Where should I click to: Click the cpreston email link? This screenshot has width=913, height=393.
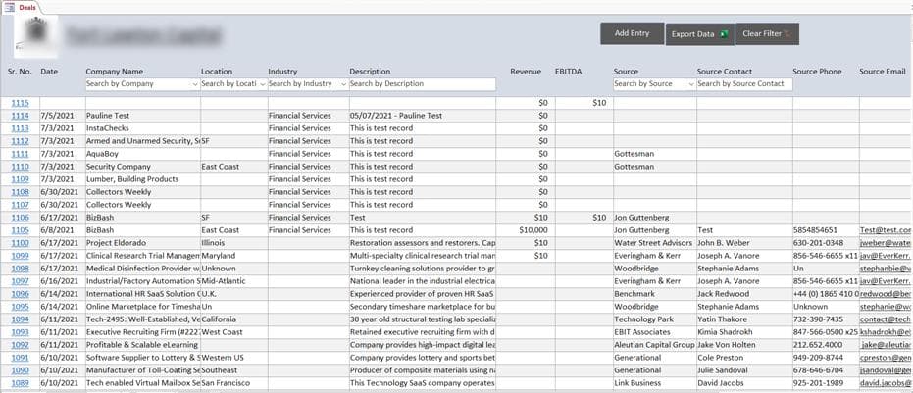tap(886, 358)
